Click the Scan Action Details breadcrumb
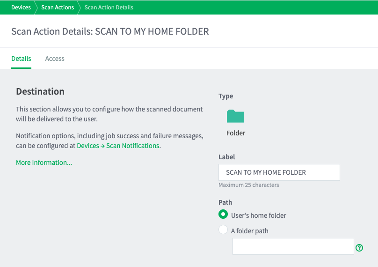 pyautogui.click(x=109, y=7)
